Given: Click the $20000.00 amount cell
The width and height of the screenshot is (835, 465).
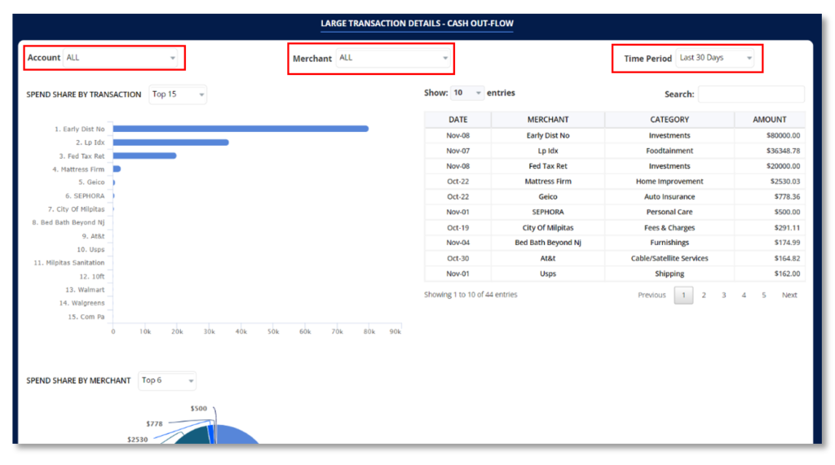Looking at the screenshot, I should [770, 166].
